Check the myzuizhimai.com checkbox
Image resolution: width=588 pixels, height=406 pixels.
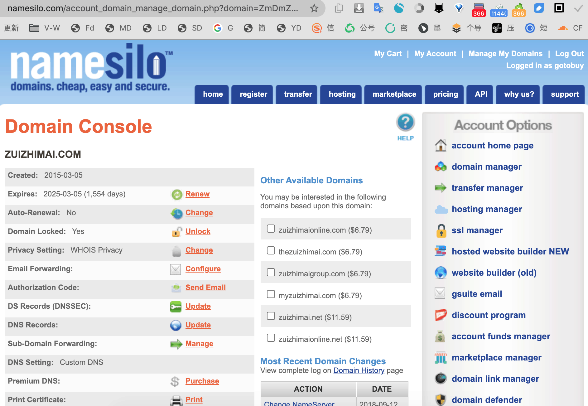point(271,294)
